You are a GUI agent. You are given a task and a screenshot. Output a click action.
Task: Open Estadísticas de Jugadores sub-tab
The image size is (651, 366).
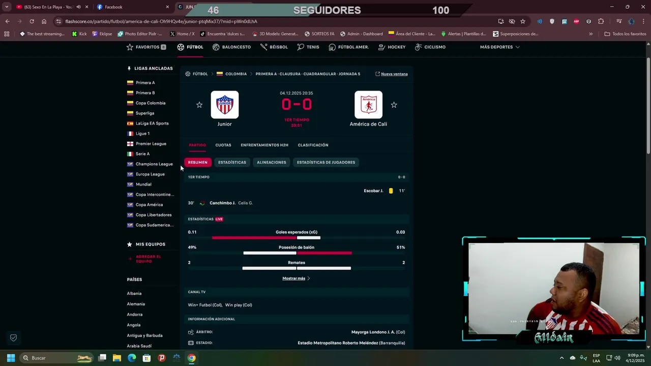coord(326,162)
